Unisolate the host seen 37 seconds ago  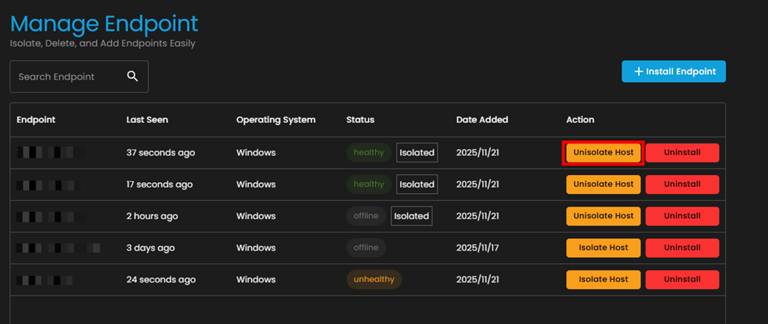click(x=603, y=153)
